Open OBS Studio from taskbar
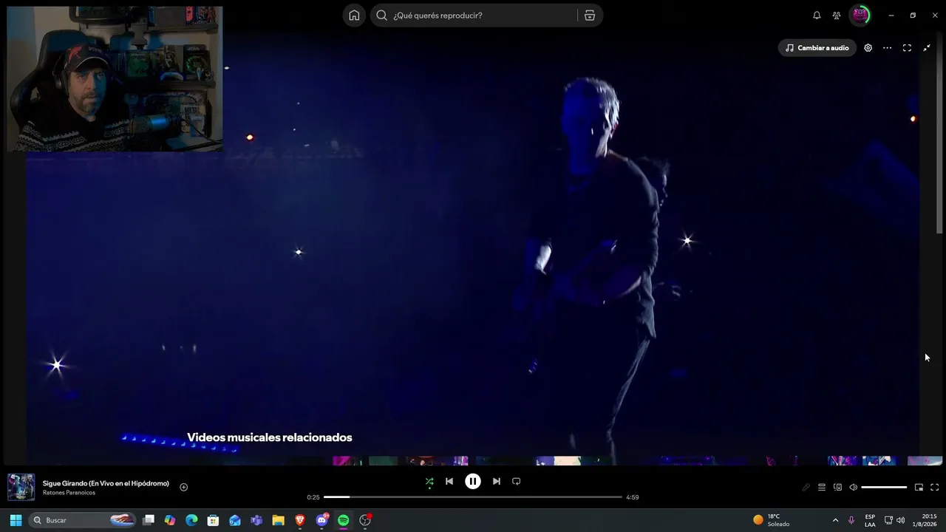The width and height of the screenshot is (946, 532). pyautogui.click(x=365, y=520)
